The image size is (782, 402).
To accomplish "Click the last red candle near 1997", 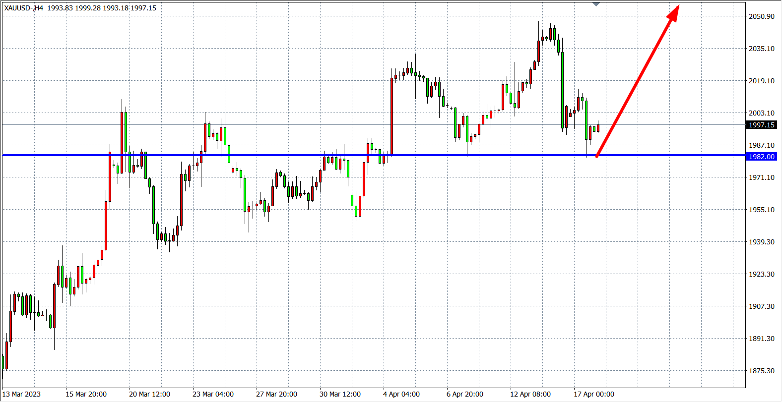I will (598, 128).
